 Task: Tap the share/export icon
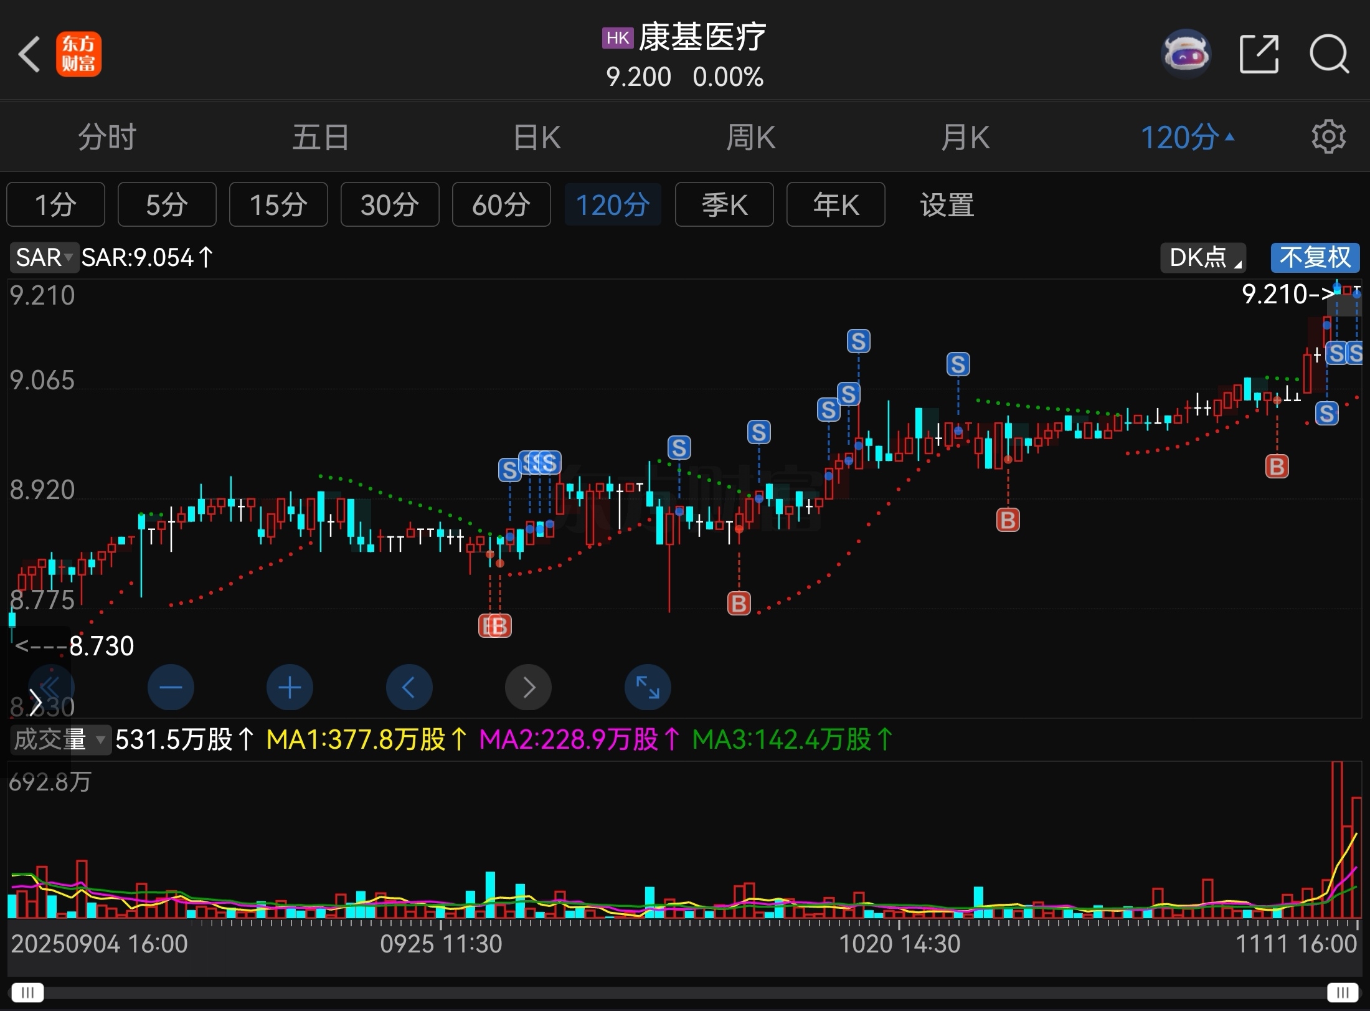click(1259, 54)
